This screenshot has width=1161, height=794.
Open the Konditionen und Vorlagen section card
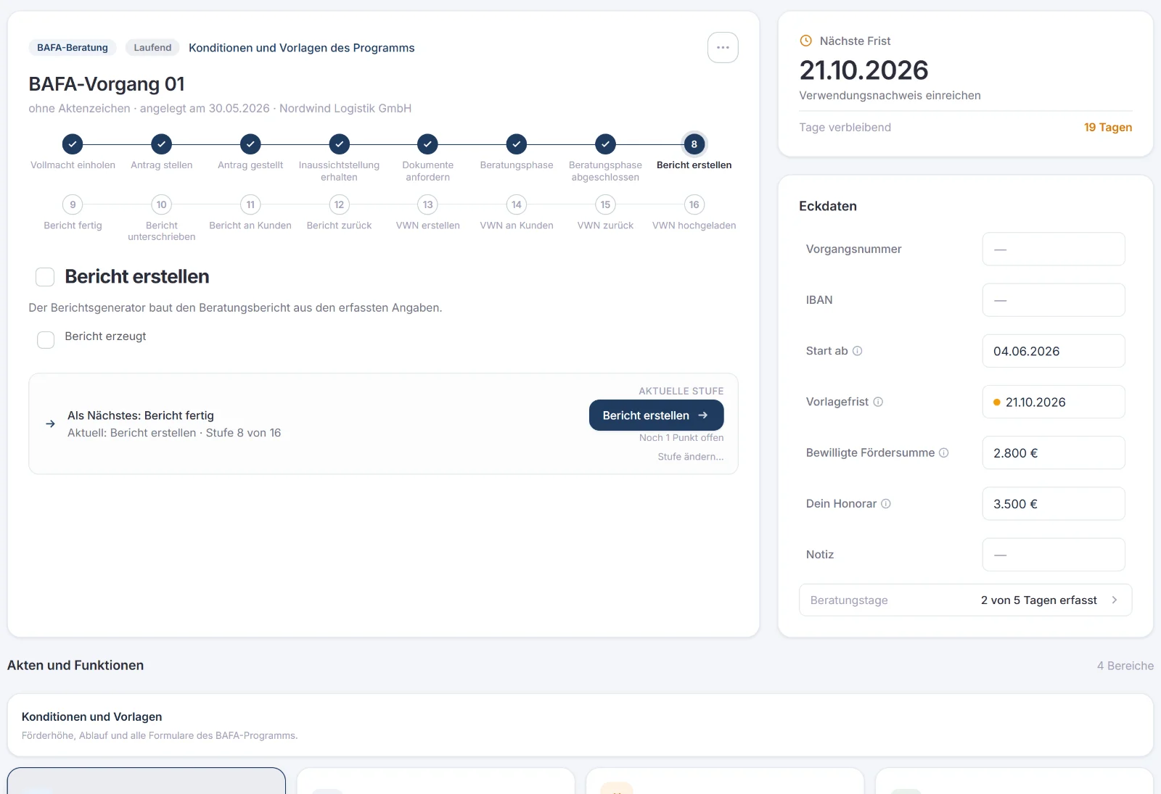(x=580, y=725)
